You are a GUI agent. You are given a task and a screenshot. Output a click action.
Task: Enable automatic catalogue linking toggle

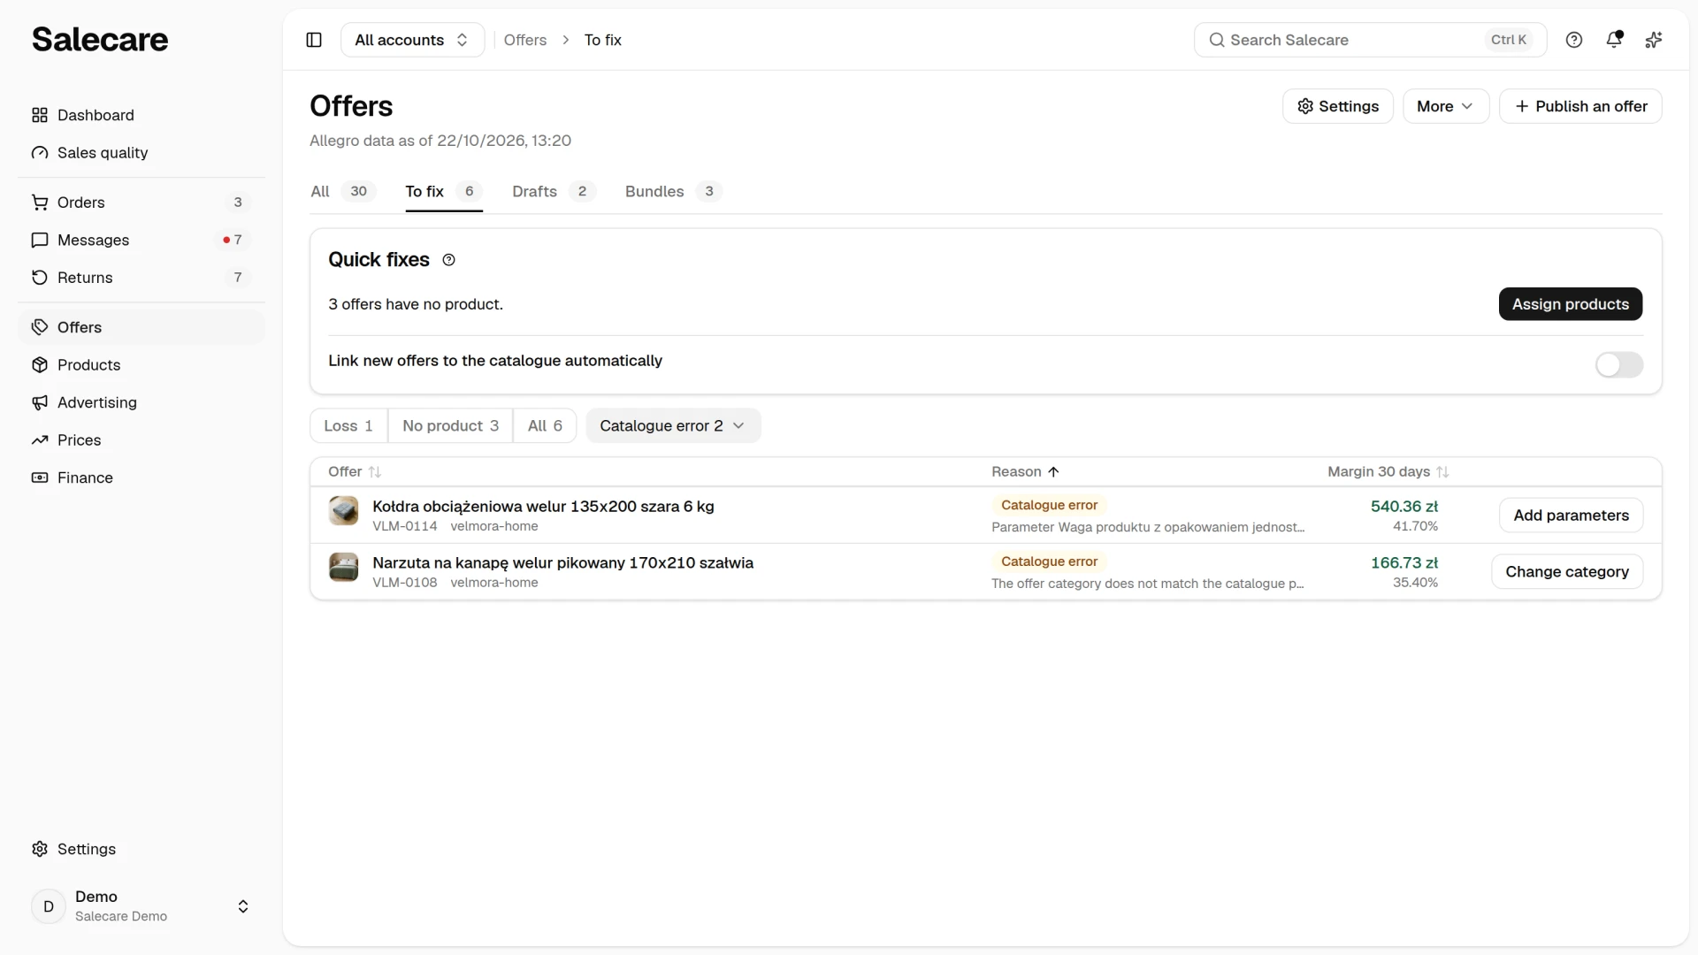click(1619, 364)
